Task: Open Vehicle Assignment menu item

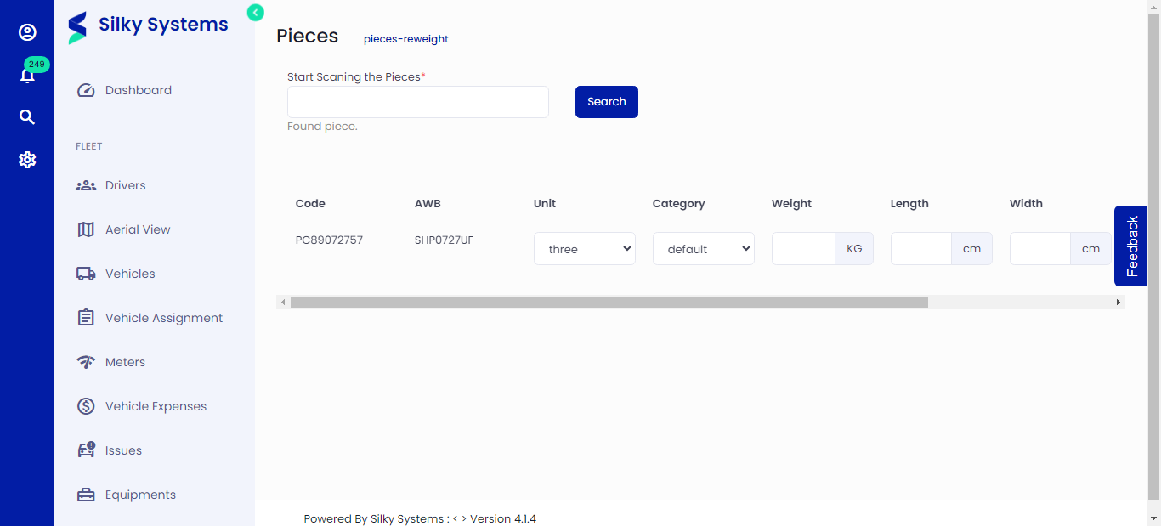Action: [163, 318]
